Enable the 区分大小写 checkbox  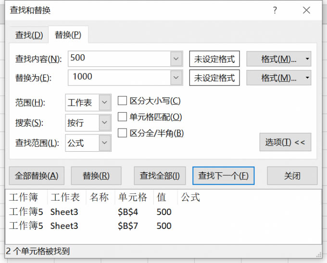click(123, 101)
